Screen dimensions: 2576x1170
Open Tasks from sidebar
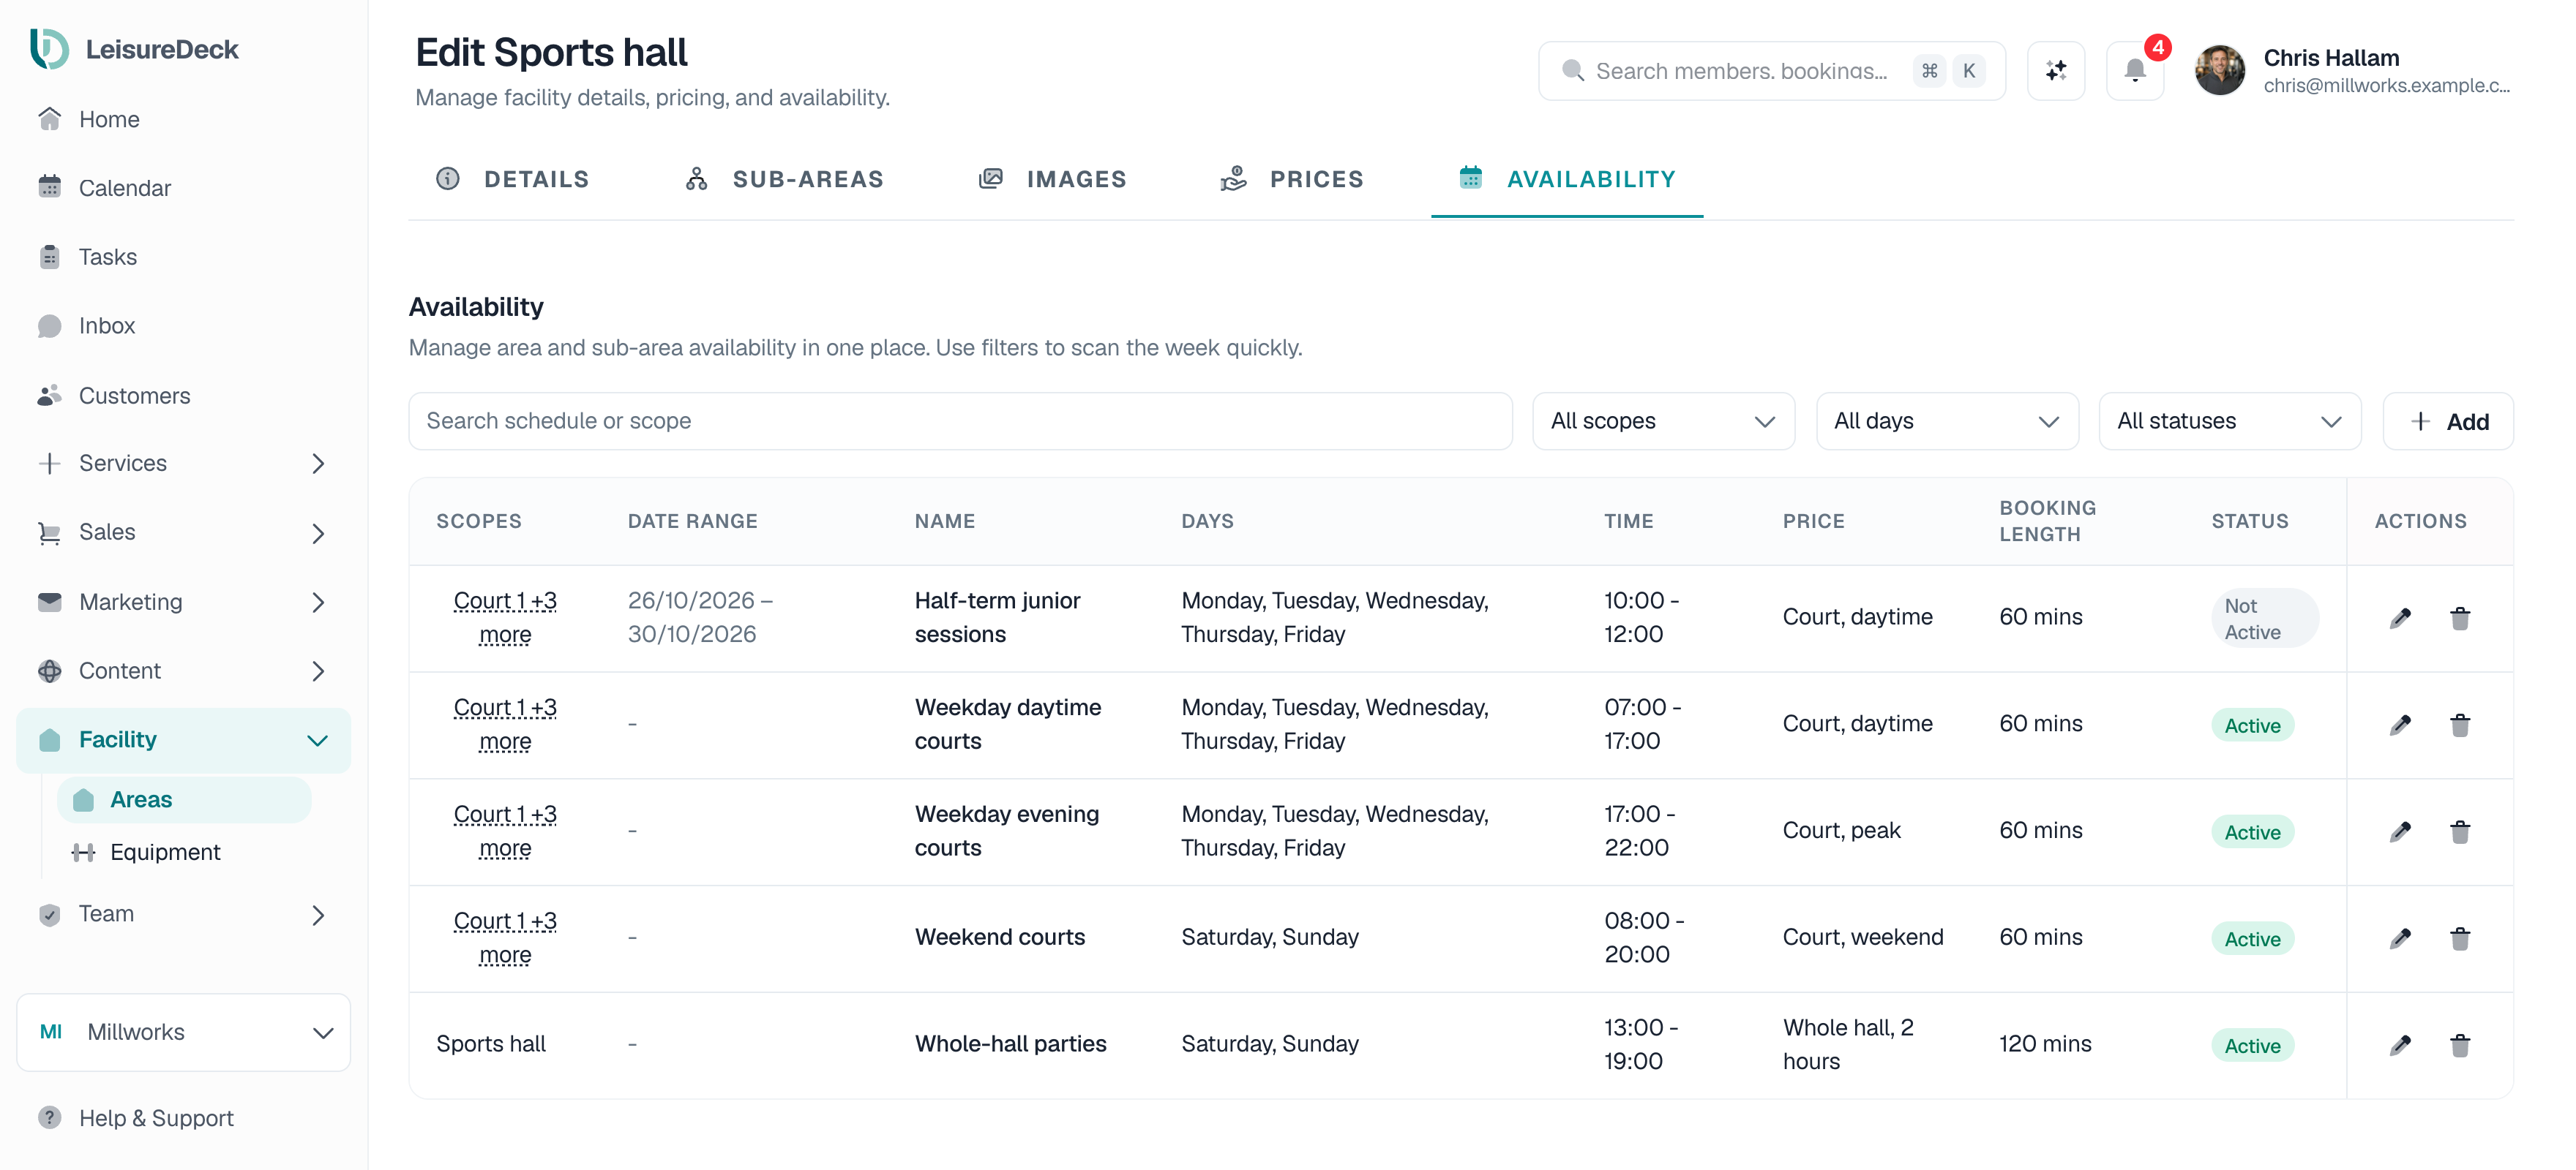click(183, 257)
